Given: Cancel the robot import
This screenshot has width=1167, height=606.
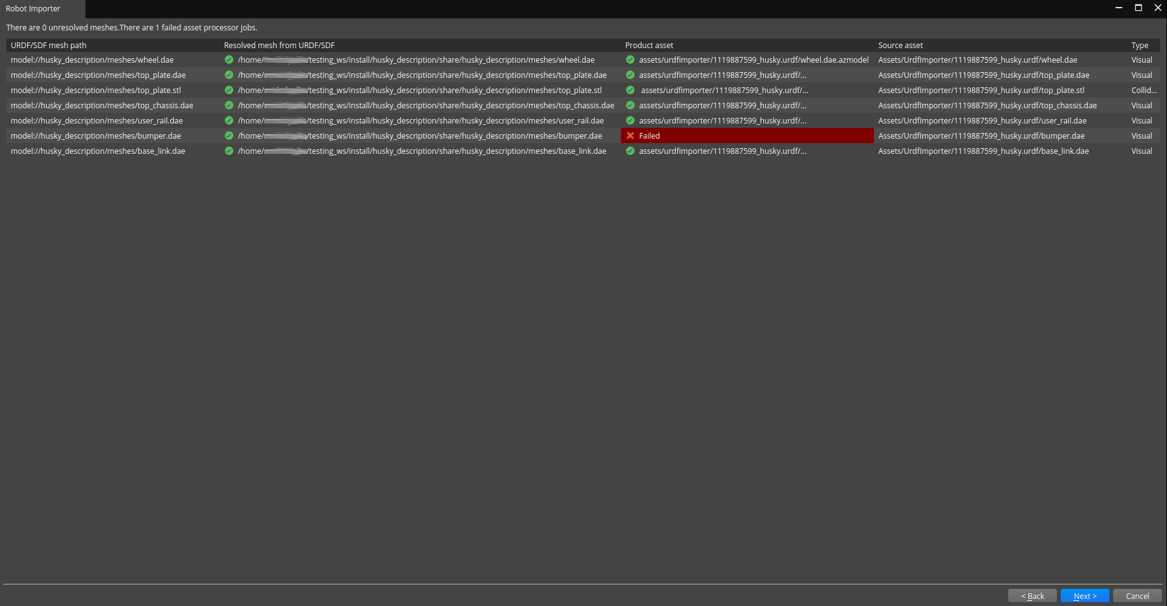Looking at the screenshot, I should click(1137, 596).
